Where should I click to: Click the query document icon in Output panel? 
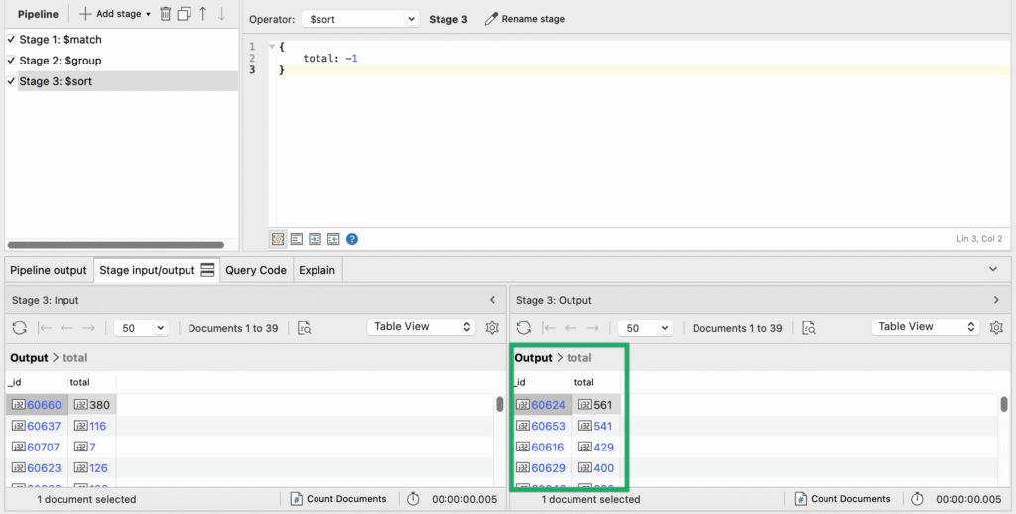[808, 328]
